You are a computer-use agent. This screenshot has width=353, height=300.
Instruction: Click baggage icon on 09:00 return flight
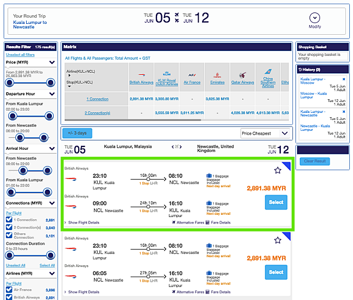point(209,203)
